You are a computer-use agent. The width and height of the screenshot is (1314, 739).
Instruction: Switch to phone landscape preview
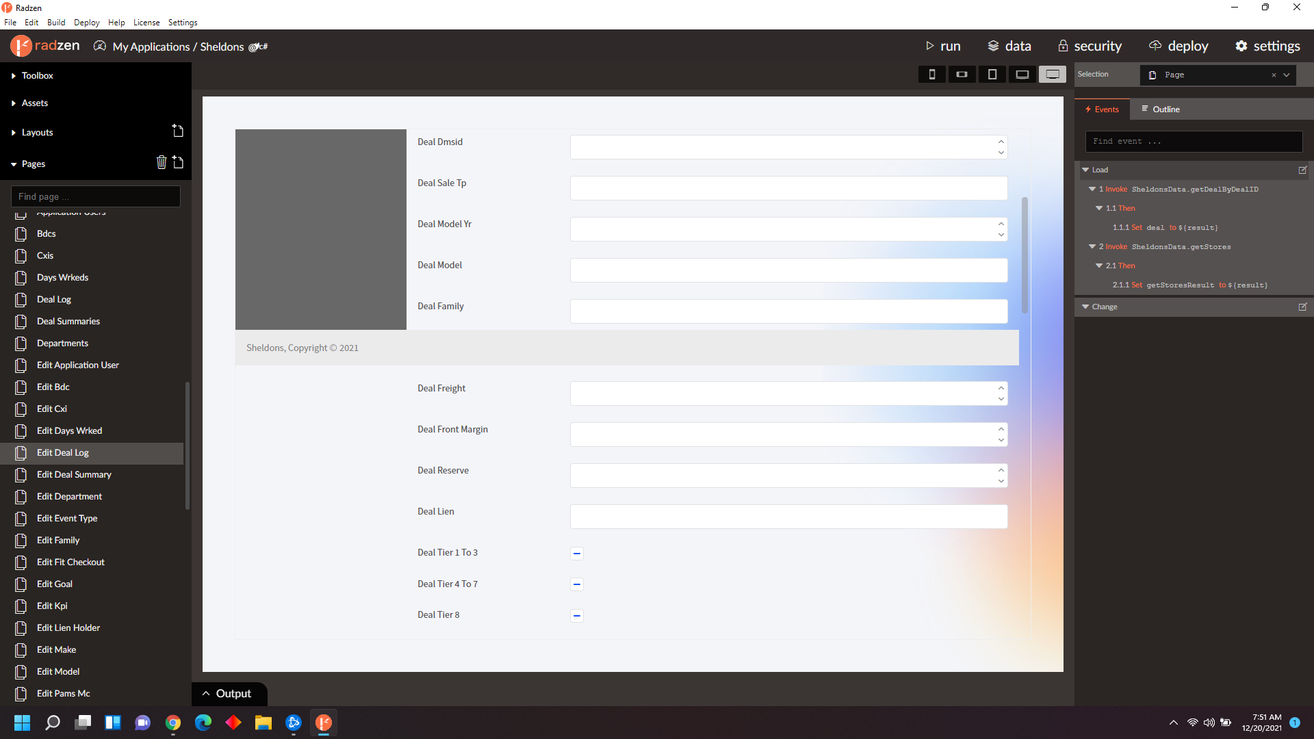[x=962, y=74]
